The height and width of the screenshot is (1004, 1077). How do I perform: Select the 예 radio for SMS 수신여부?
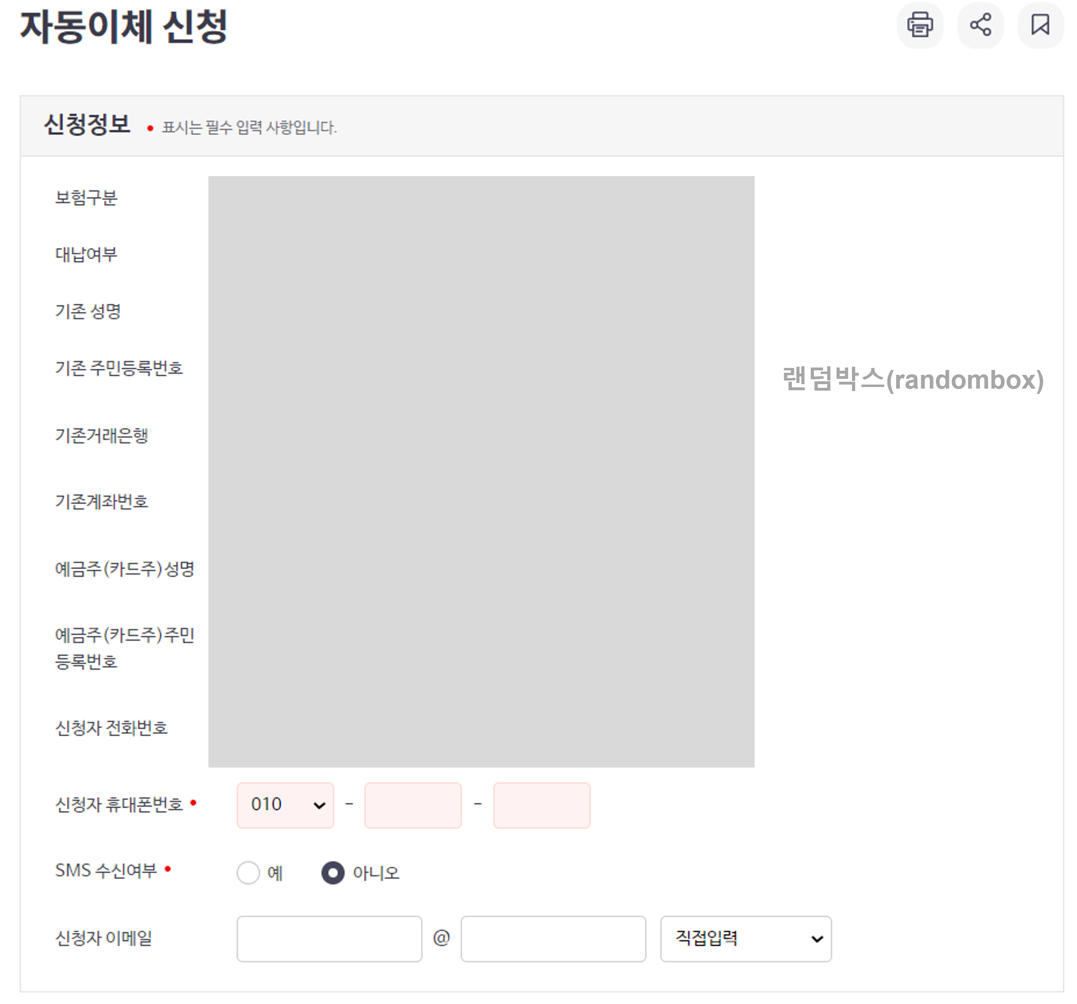coord(248,872)
